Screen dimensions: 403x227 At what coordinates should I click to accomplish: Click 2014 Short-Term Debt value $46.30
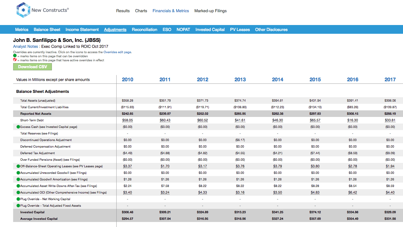[x=278, y=120]
